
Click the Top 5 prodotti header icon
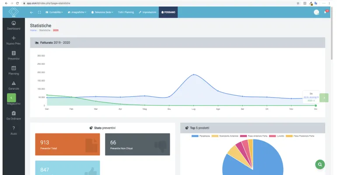click(187, 128)
